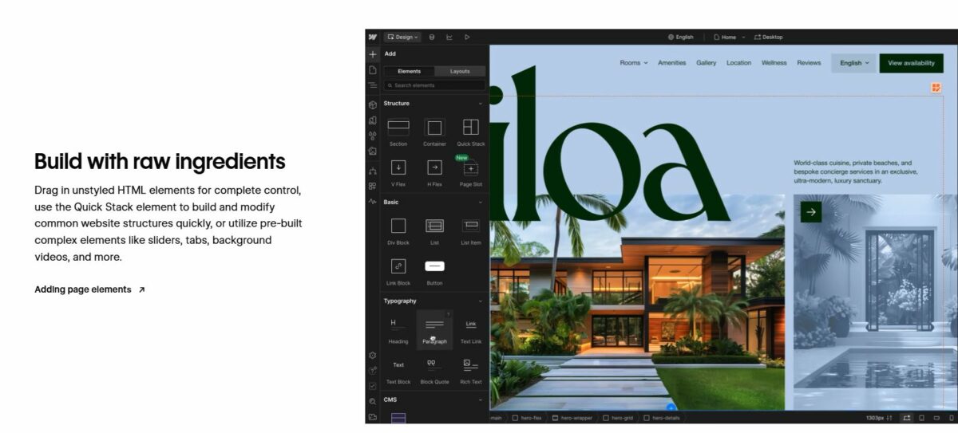This screenshot has width=958, height=433.
Task: Focus the Search elements field
Action: (434, 85)
